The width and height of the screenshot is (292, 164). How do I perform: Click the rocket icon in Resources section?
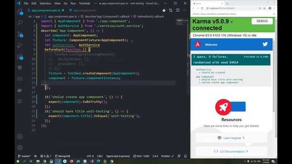click(223, 107)
